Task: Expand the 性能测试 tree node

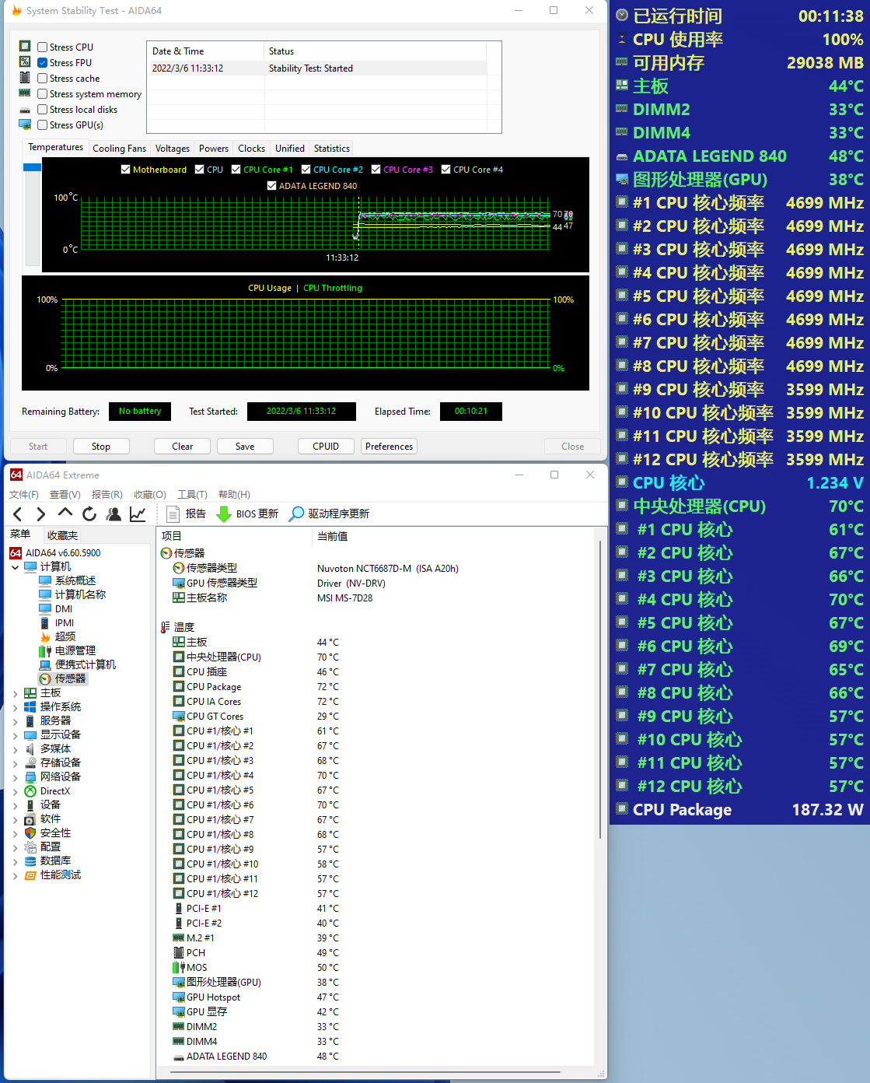Action: click(x=16, y=875)
